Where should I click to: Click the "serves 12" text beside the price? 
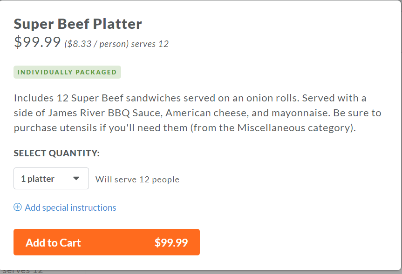coord(150,44)
